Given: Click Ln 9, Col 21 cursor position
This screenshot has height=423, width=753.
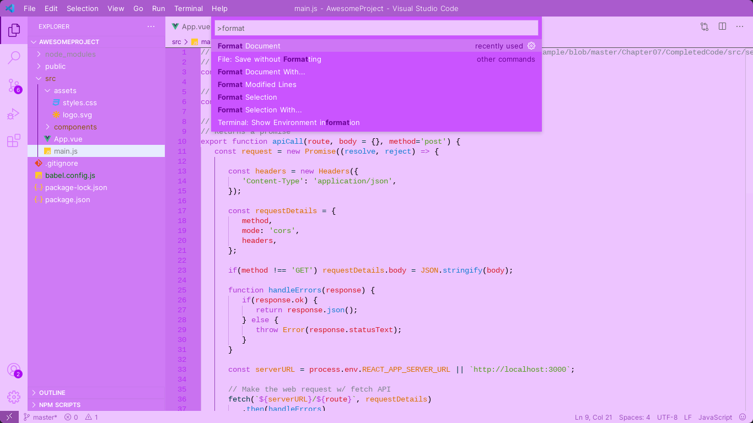Looking at the screenshot, I should point(594,417).
